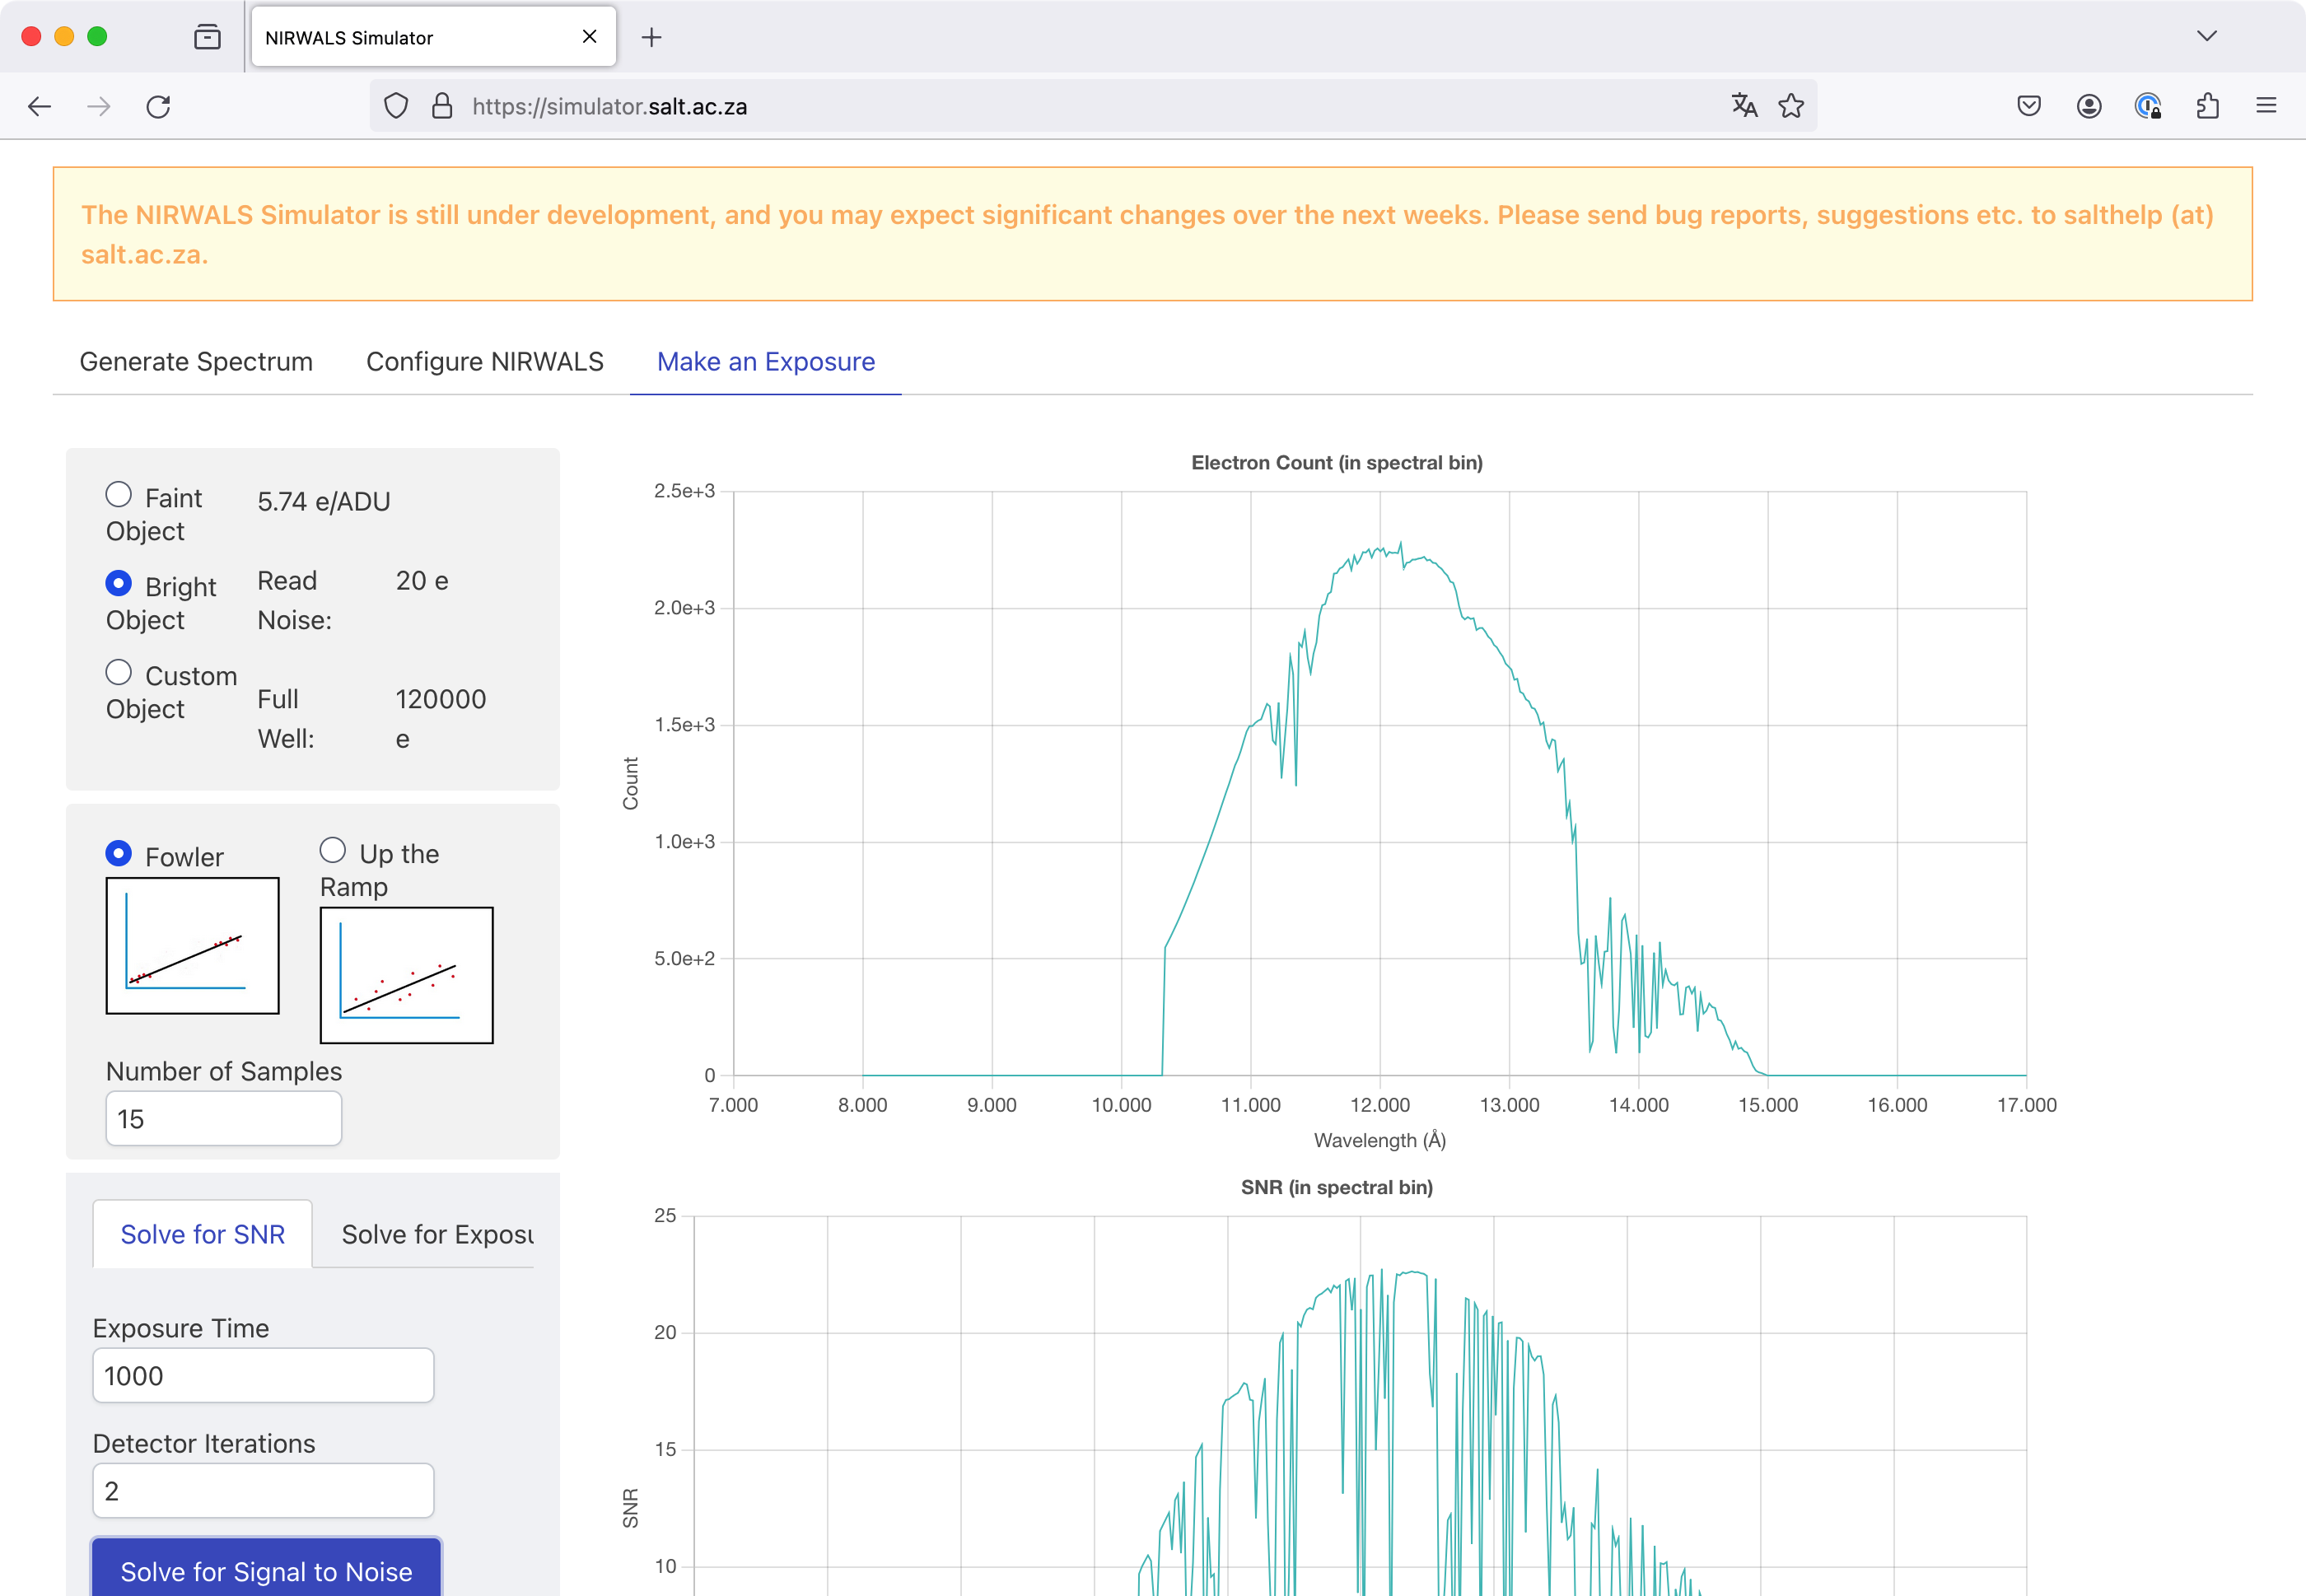Open password manager extension icon
2306x1596 pixels.
point(2148,106)
